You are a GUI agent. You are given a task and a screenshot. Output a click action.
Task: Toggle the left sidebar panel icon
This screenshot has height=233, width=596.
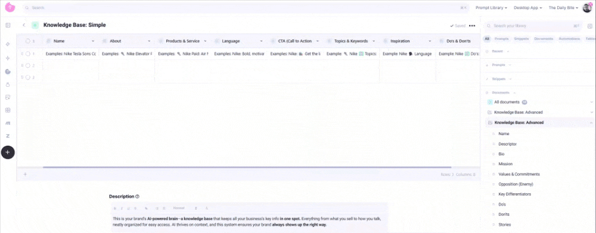pos(8,26)
